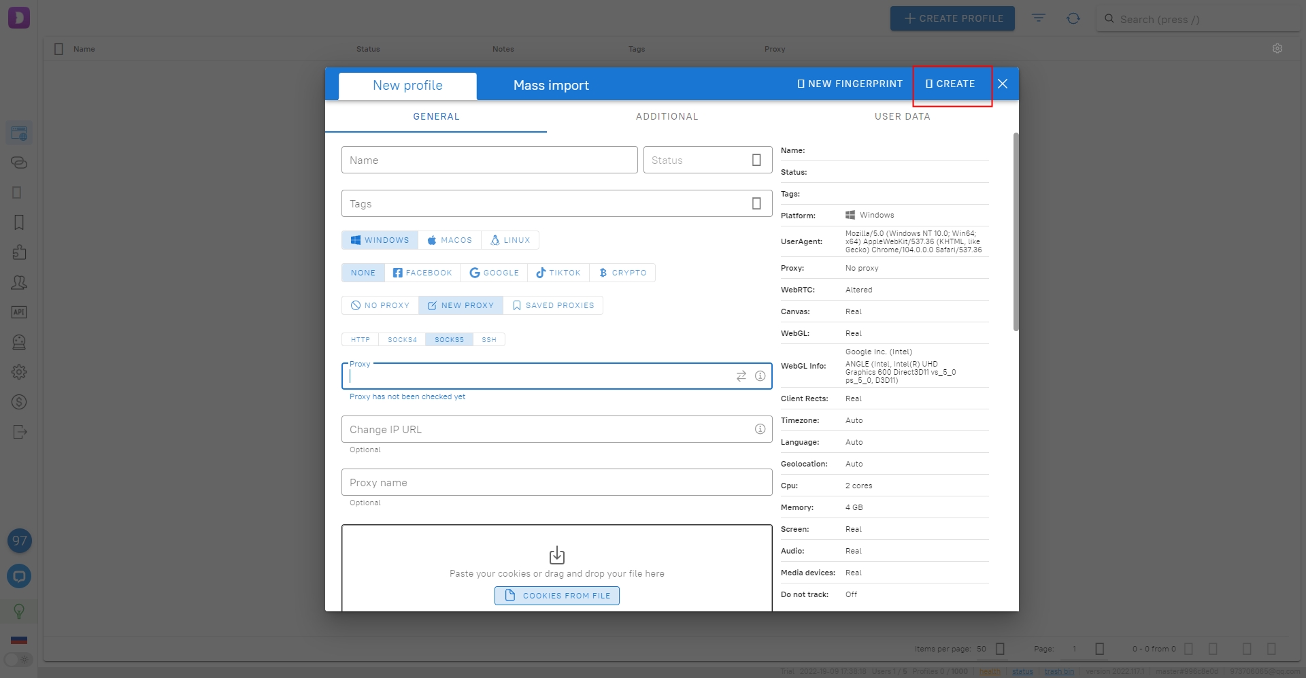
Task: Toggle the dark theme switch at bottom left
Action: 18,660
